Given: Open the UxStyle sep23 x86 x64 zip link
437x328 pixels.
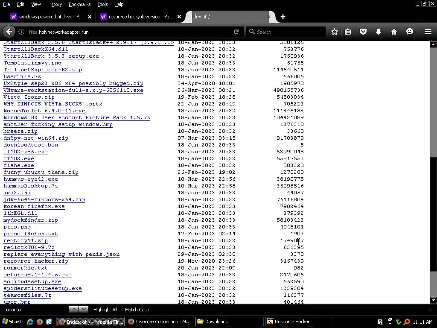Looking at the screenshot, I should (x=73, y=83).
